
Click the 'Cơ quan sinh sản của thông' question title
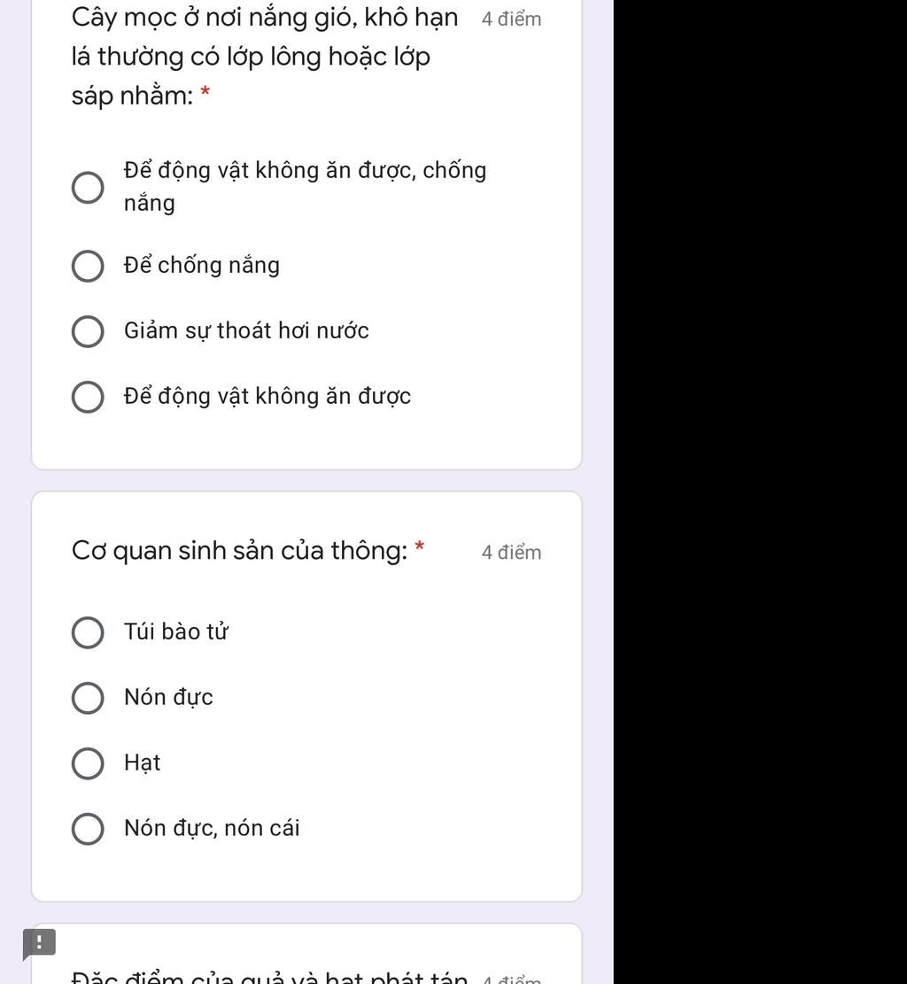click(239, 551)
